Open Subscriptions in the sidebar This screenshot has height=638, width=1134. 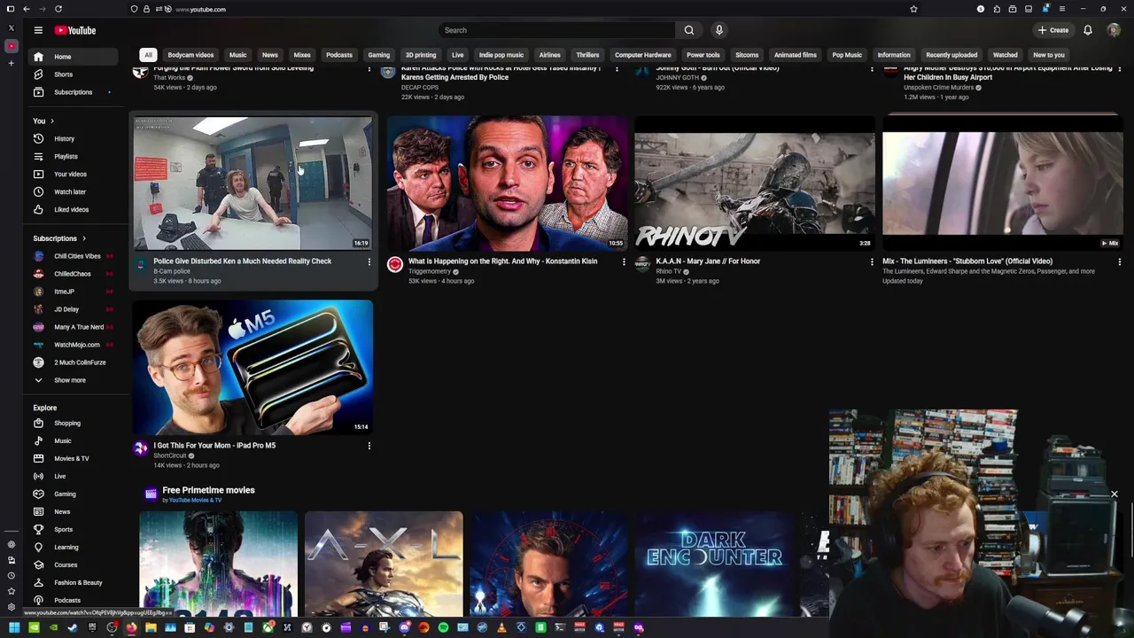pos(71,92)
